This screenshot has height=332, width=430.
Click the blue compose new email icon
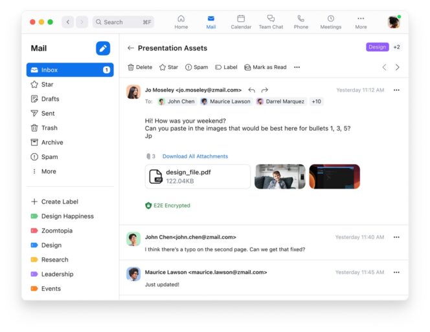[103, 48]
